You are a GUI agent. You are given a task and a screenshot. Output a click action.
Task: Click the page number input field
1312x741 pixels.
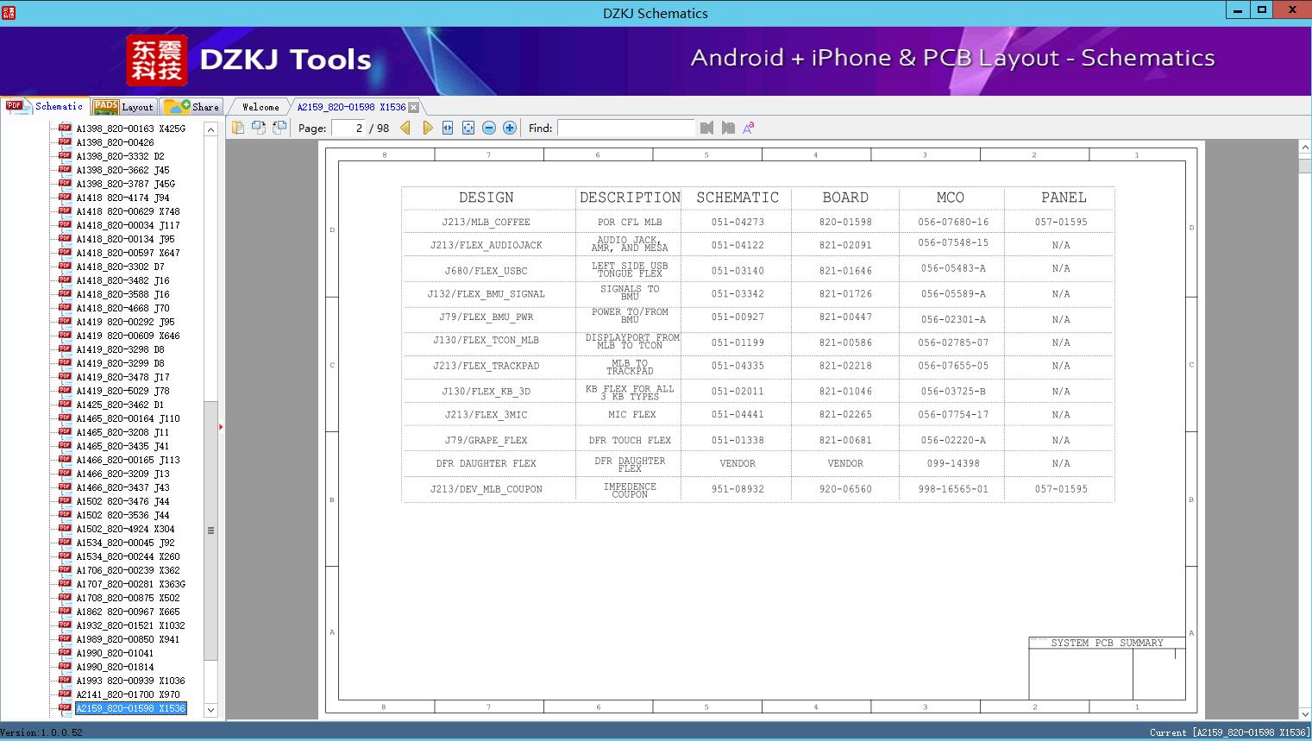pyautogui.click(x=348, y=128)
